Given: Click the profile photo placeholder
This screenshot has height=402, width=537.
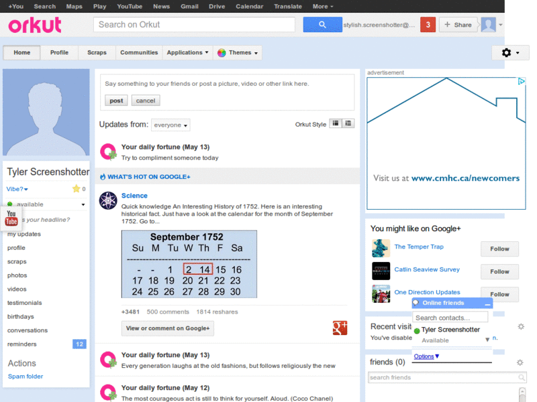Looking at the screenshot, I should pyautogui.click(x=46, y=112).
